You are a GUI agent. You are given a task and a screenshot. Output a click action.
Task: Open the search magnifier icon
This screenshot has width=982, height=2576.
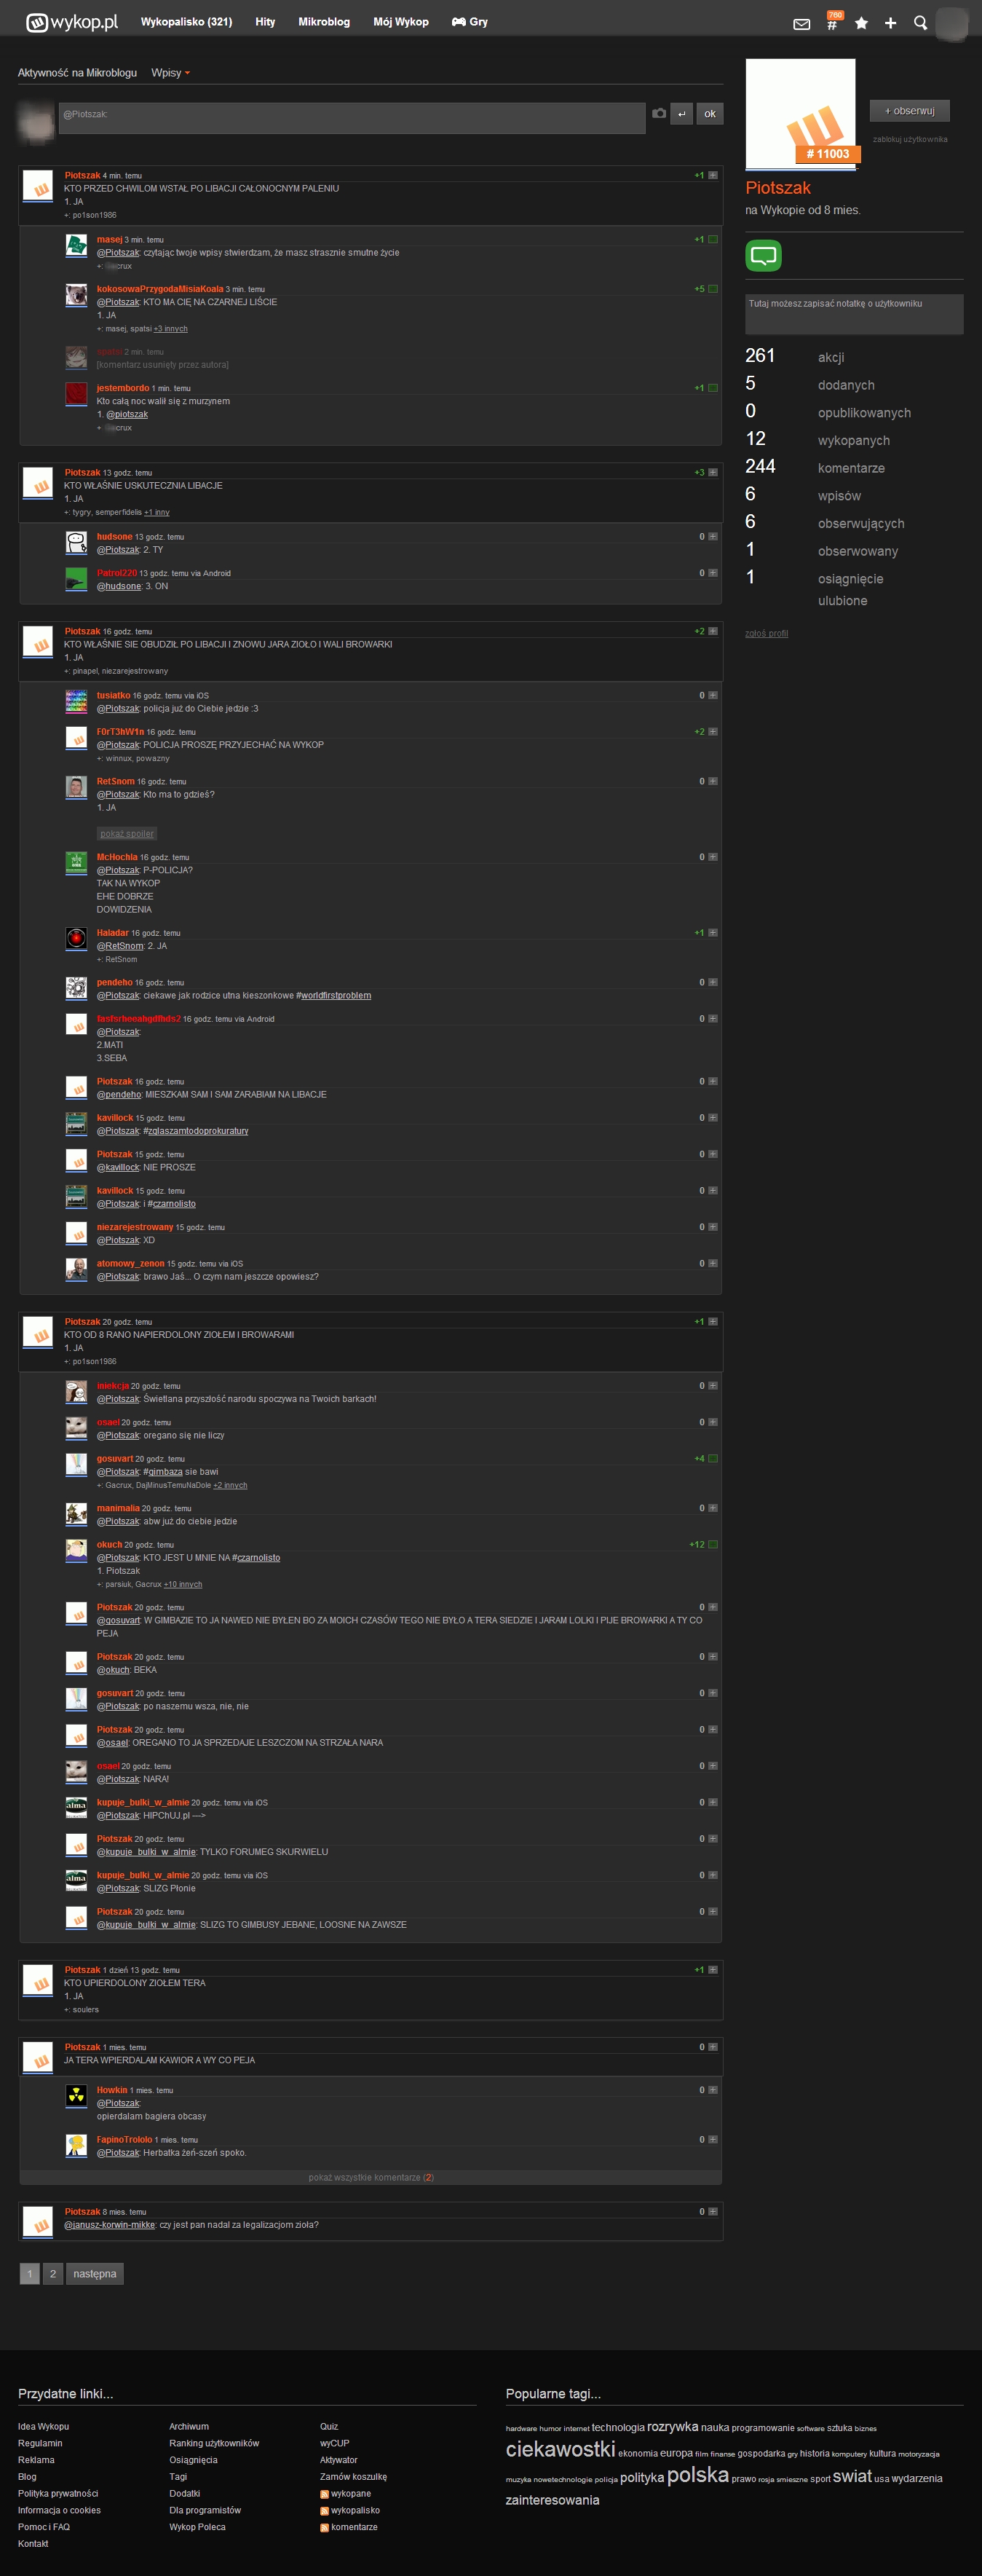pyautogui.click(x=920, y=23)
